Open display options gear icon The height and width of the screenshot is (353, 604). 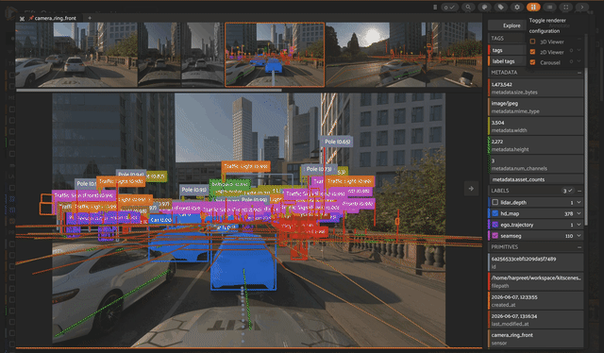pos(517,7)
